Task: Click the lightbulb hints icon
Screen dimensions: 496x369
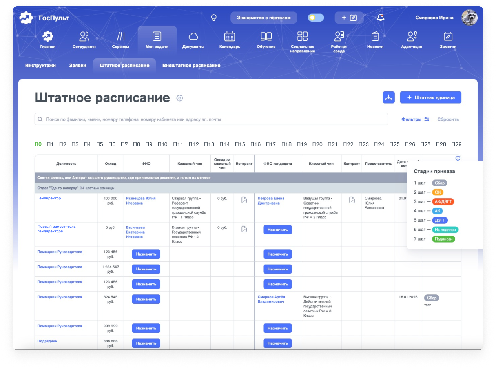Action: [214, 18]
